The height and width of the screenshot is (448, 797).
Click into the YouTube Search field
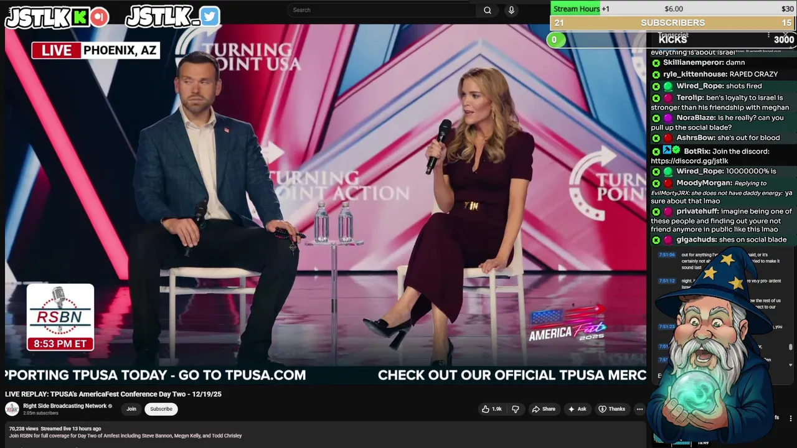coord(383,10)
